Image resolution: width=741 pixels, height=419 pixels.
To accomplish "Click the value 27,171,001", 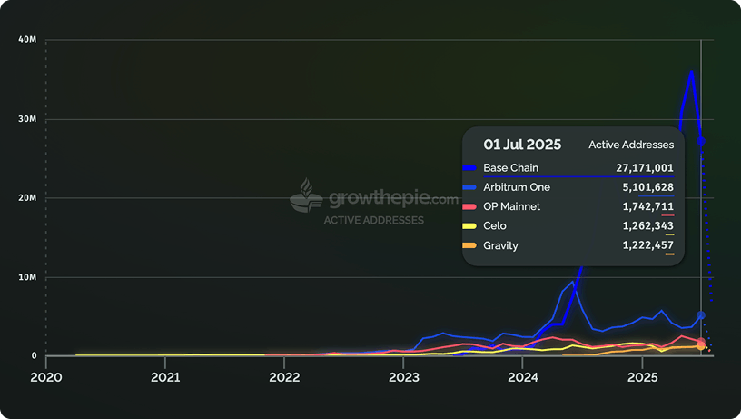I will point(645,168).
